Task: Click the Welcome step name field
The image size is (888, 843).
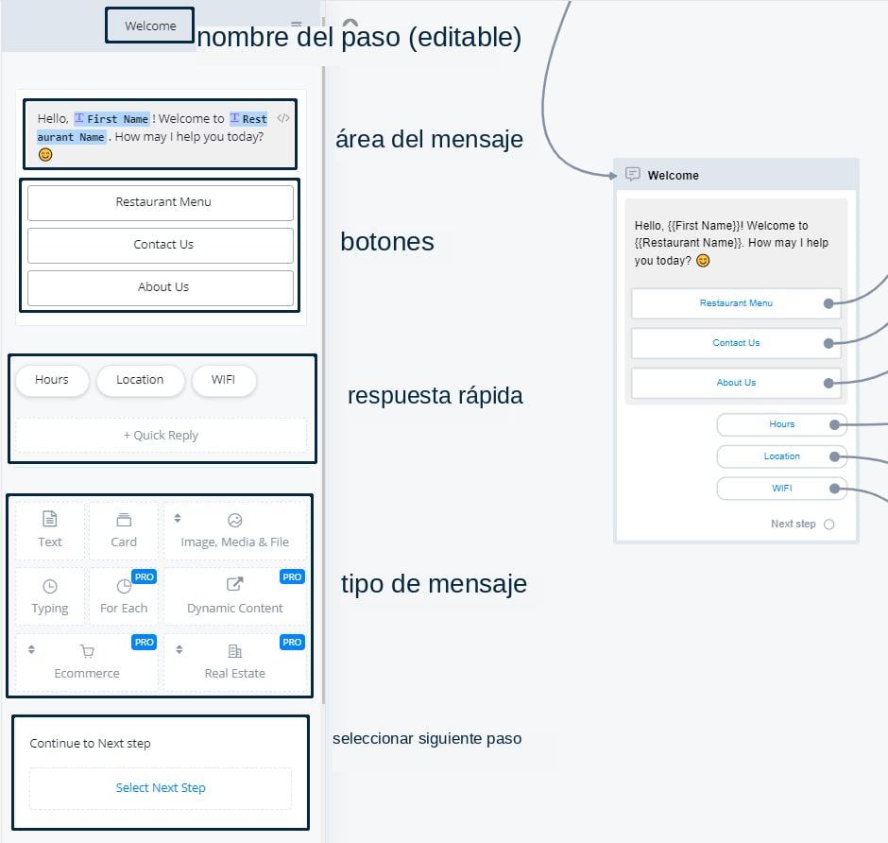Action: coord(150,26)
